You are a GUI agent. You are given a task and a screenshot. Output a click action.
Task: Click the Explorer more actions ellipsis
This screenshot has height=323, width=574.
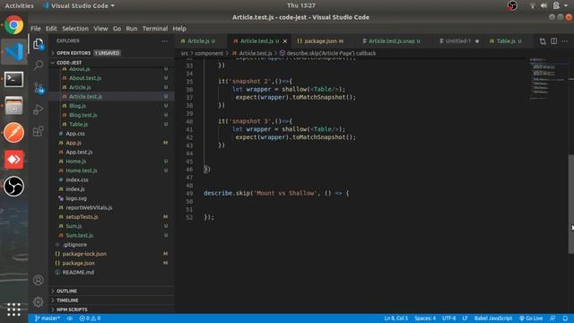[x=164, y=41]
